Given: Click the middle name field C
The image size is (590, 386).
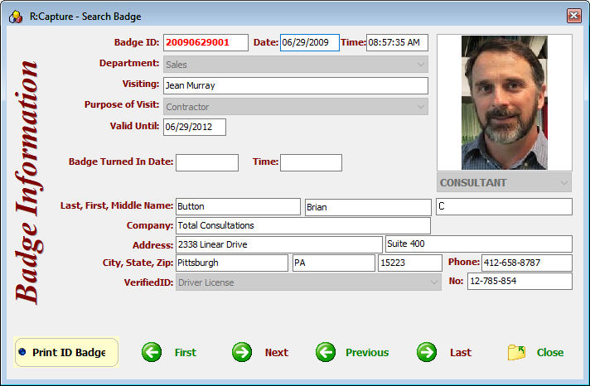Looking at the screenshot, I should click(x=504, y=206).
